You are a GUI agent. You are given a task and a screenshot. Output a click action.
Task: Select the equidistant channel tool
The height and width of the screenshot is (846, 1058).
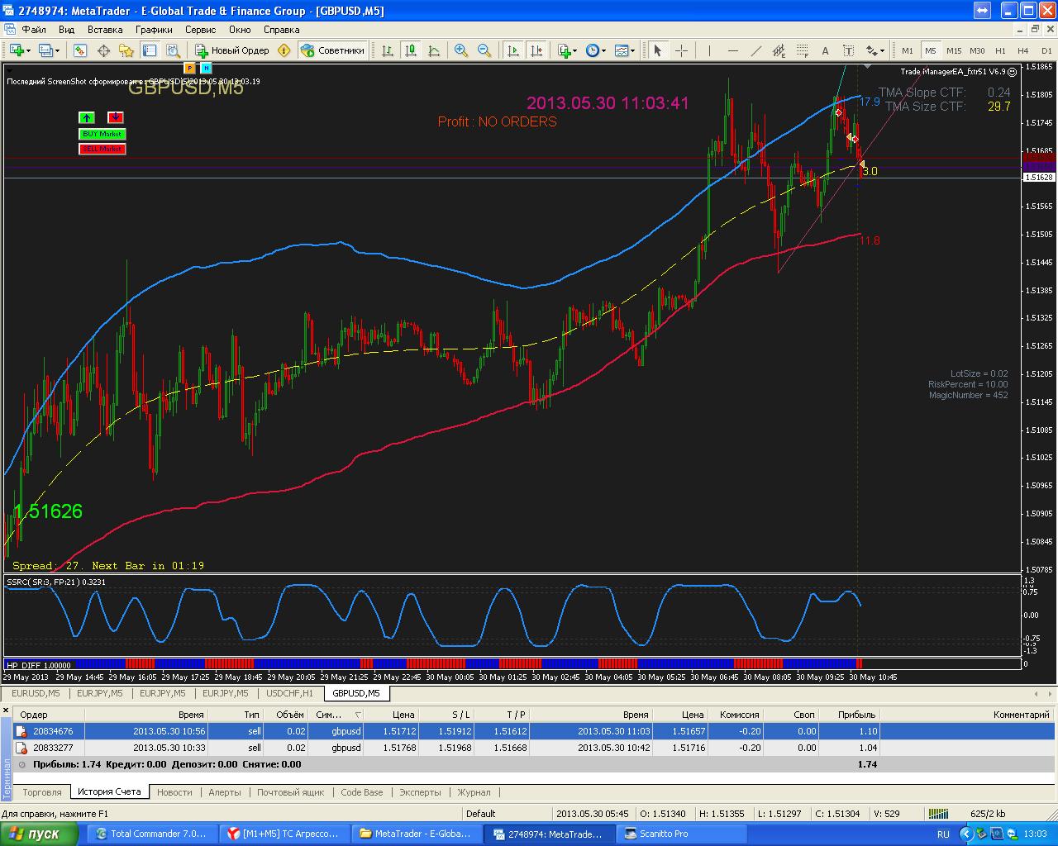point(779,50)
